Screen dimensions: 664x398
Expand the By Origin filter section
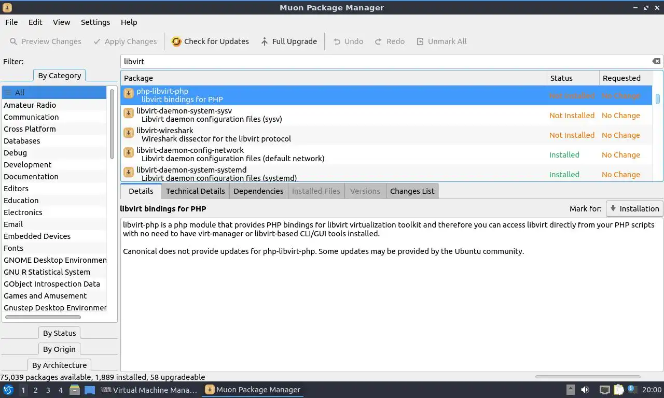pos(60,349)
